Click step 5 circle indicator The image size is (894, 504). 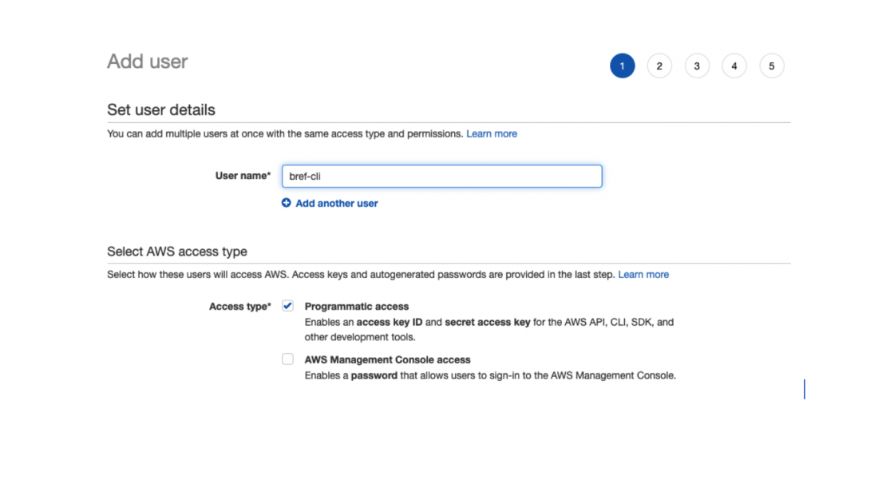tap(771, 66)
